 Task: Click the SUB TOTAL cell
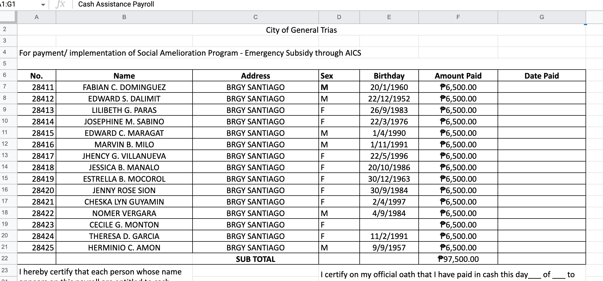255,259
